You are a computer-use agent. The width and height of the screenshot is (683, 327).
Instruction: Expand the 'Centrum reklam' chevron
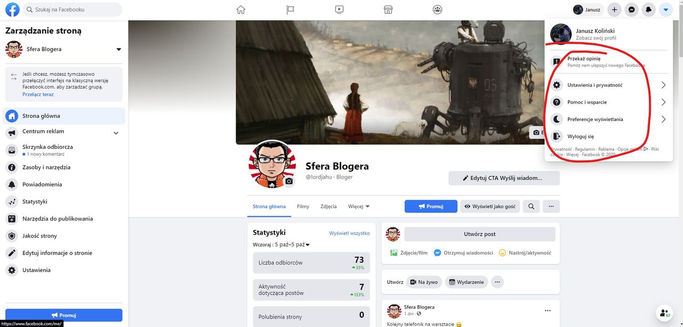[116, 132]
